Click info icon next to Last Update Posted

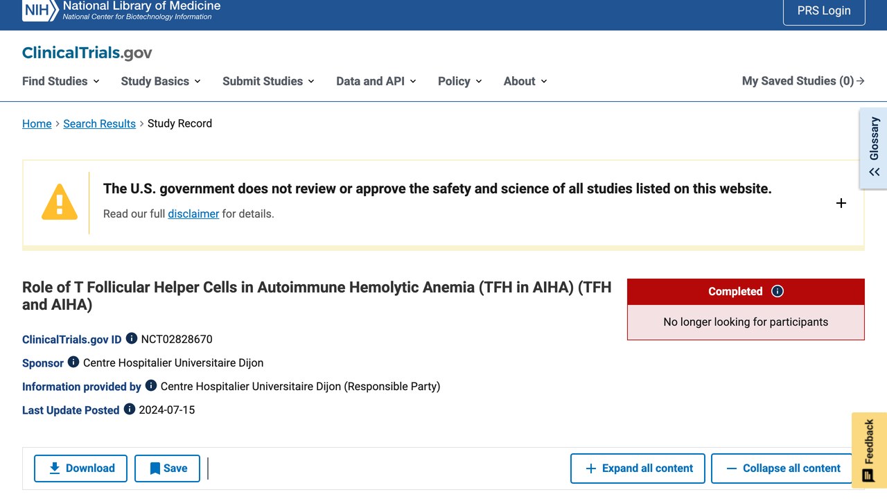click(x=130, y=409)
